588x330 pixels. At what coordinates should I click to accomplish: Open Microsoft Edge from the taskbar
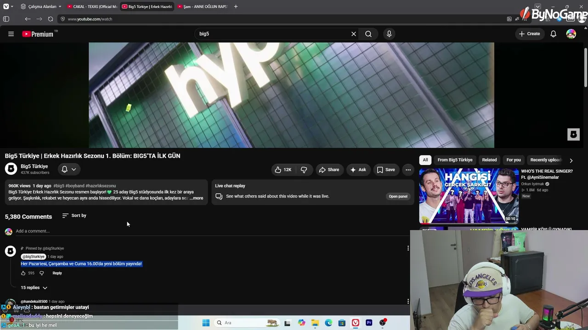(328, 323)
